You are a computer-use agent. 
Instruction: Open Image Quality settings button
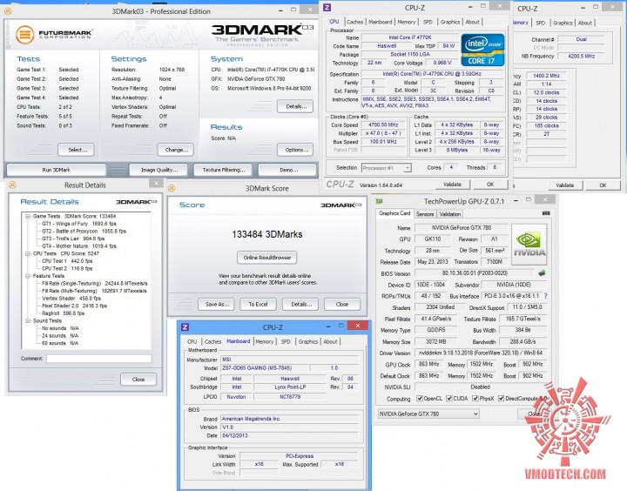[x=159, y=170]
